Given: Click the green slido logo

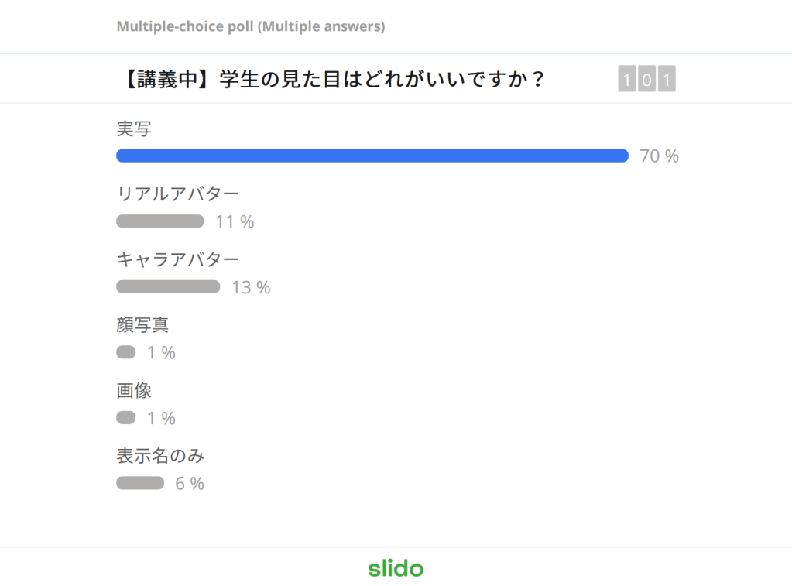Looking at the screenshot, I should click(396, 568).
